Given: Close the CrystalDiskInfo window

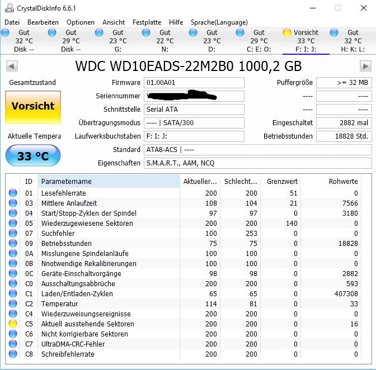Looking at the screenshot, I should [x=364, y=8].
